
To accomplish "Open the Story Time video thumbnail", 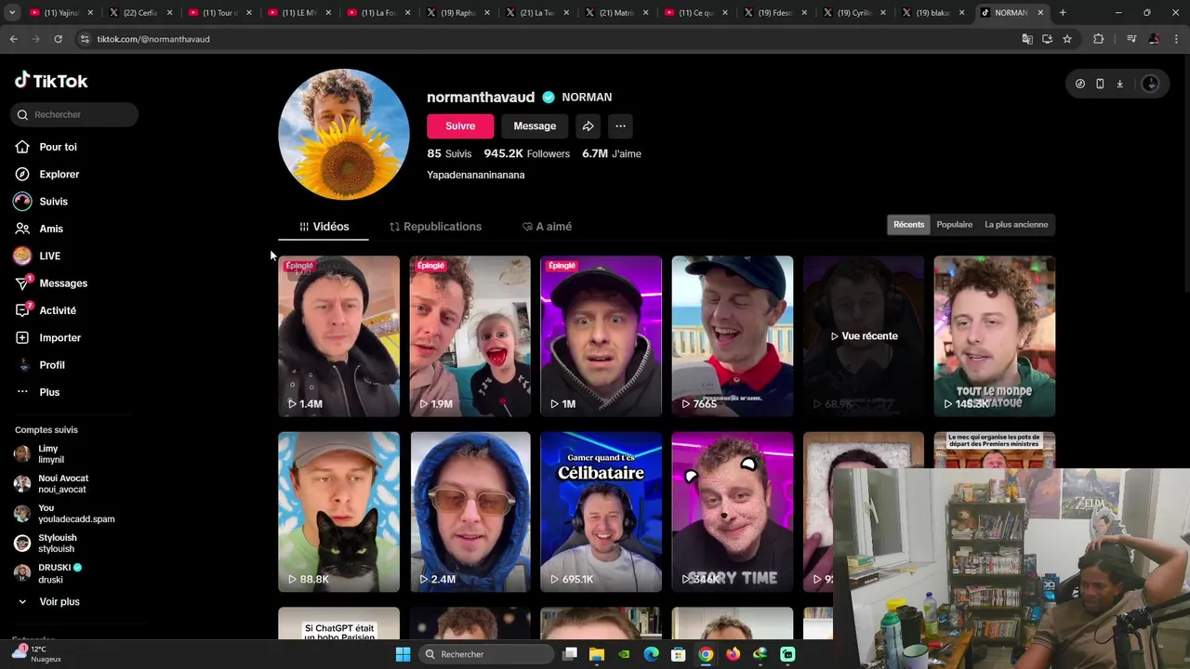I will click(733, 512).
